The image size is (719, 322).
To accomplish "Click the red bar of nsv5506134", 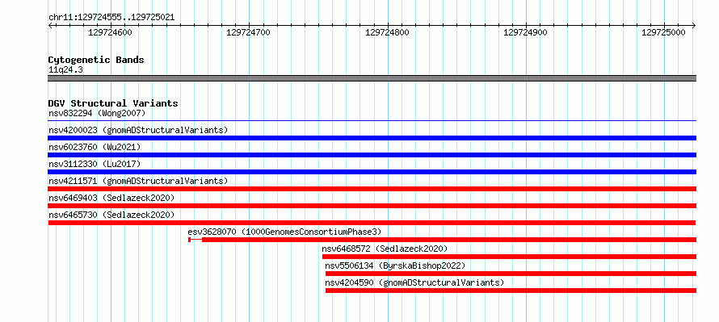I will pos(511,274).
